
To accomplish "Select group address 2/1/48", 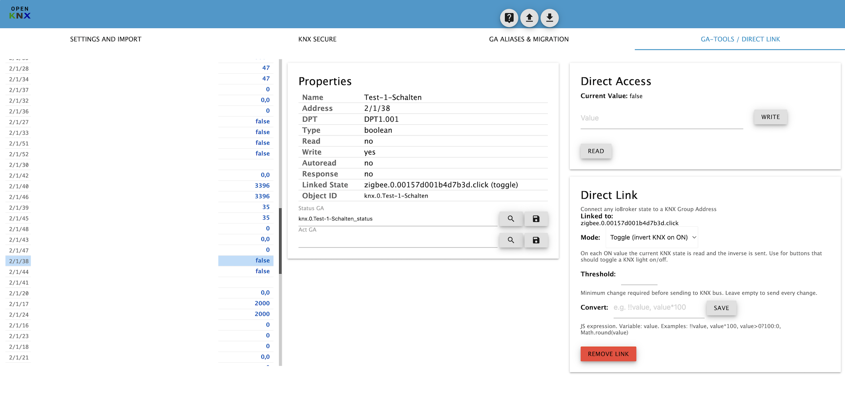I will tap(19, 229).
